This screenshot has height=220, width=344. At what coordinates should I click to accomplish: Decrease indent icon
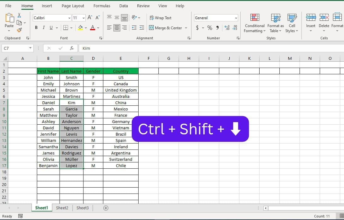[x=134, y=28]
